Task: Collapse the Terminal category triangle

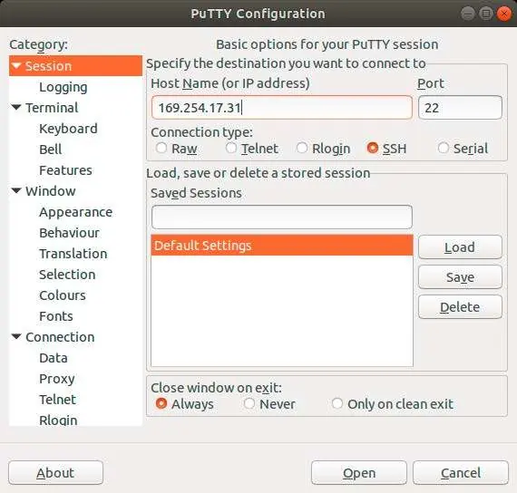Action: [16, 108]
